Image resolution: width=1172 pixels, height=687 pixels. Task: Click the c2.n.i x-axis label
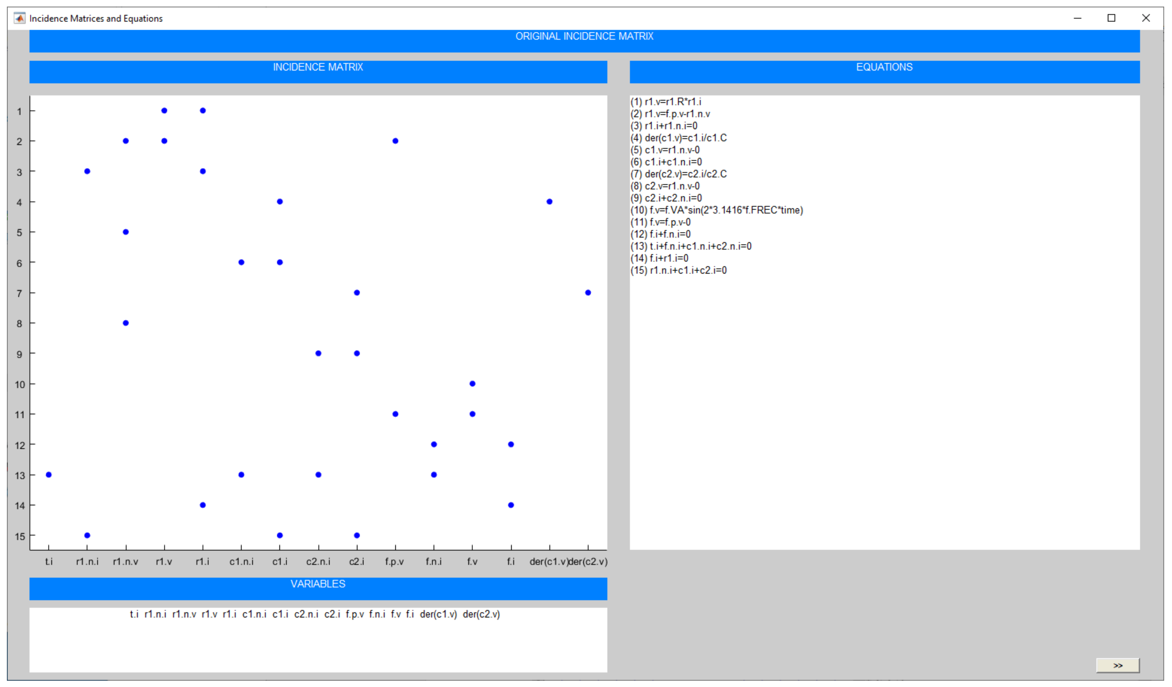click(318, 561)
